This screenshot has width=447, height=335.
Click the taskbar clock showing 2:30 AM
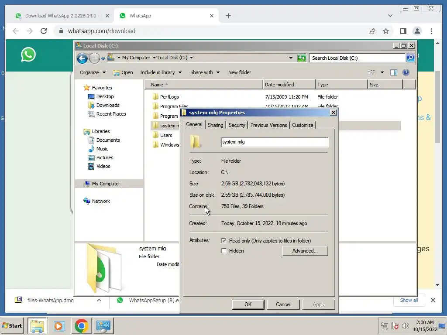pyautogui.click(x=425, y=326)
